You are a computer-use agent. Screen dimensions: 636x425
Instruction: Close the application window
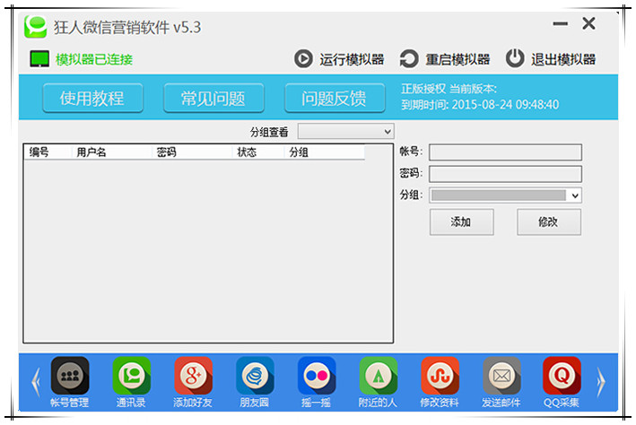tap(589, 23)
